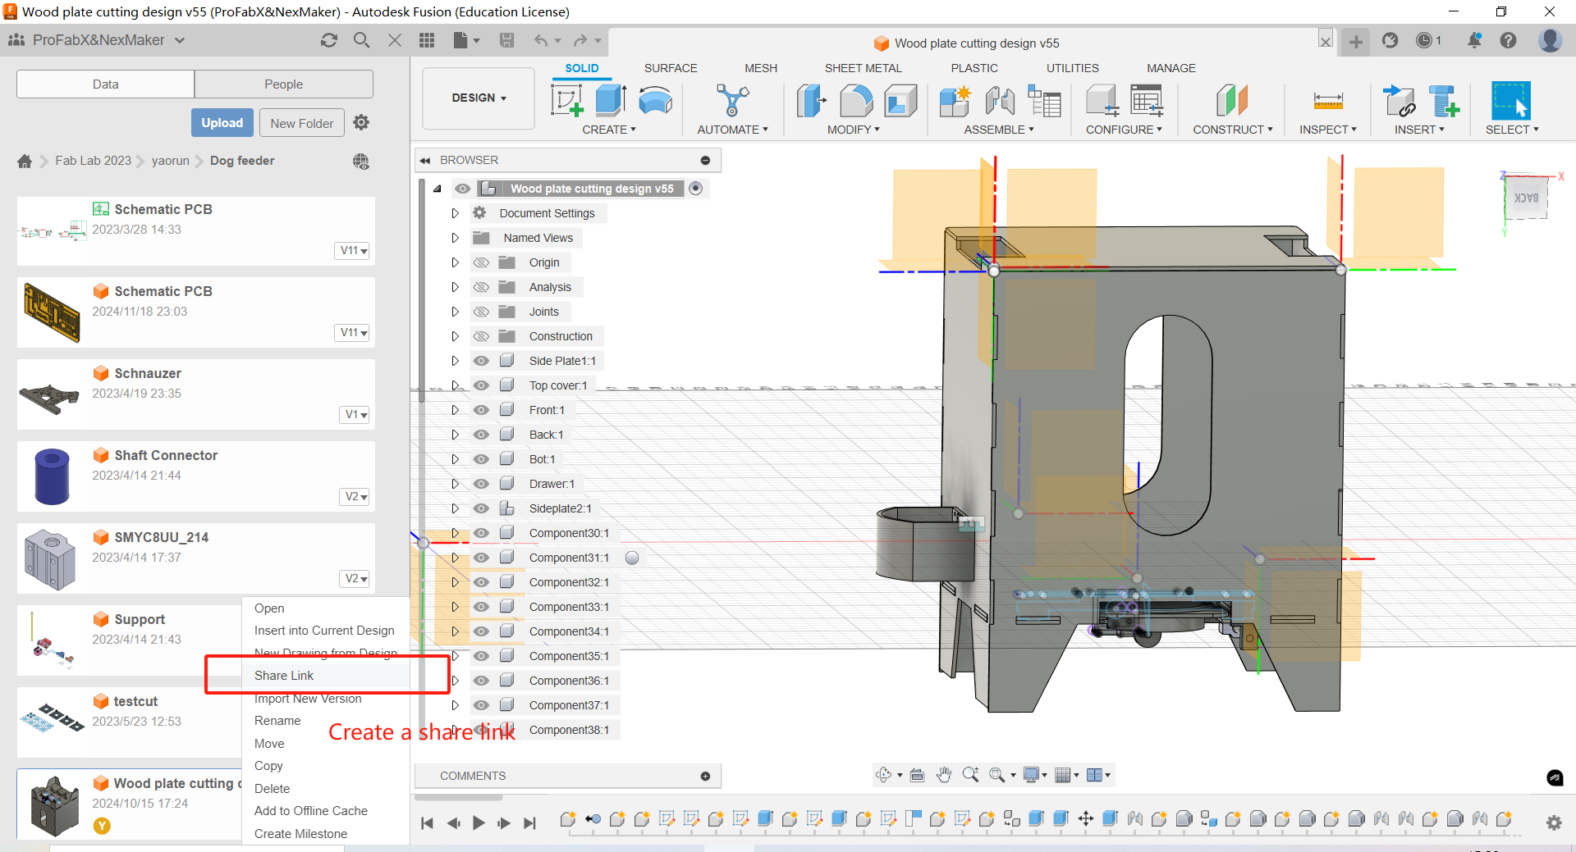Expand the Named Views node
Screen dimensions: 1576x852
pyautogui.click(x=455, y=238)
